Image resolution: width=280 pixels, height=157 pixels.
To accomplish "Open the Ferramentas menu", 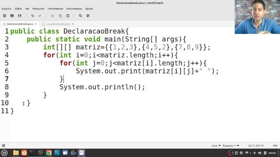I will point(56,9).
